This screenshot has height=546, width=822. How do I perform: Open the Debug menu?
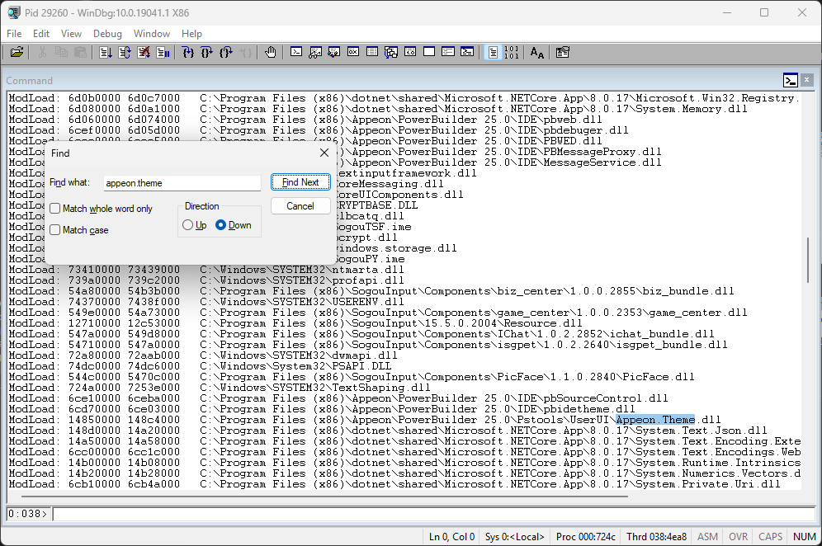point(107,34)
